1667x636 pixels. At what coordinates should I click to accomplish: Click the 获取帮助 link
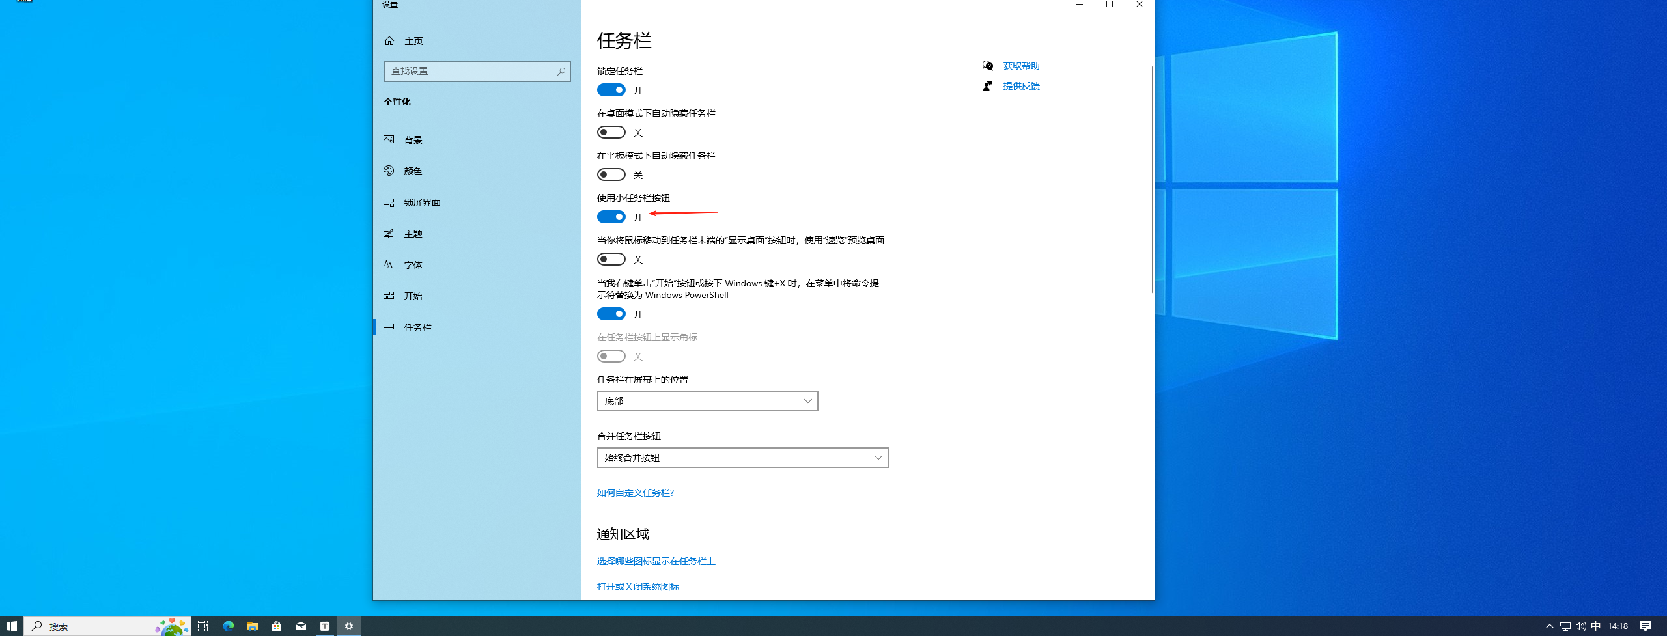tap(1020, 66)
